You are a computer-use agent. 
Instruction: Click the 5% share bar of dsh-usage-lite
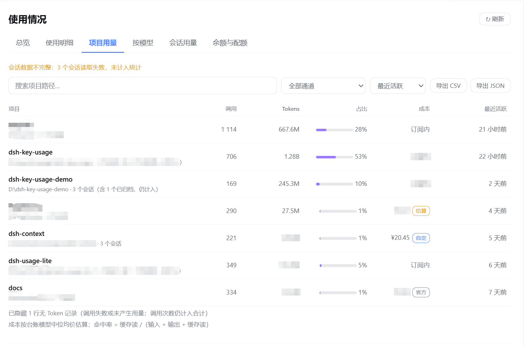point(338,266)
